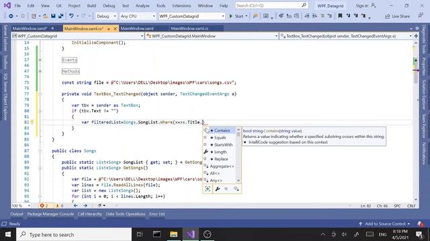Start debugging with the Start button
The width and height of the screenshot is (430, 241).
[236, 16]
